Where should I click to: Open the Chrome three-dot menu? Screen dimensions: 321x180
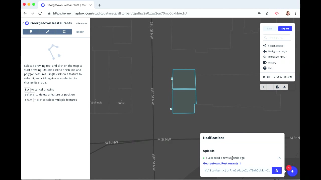(x=296, y=13)
